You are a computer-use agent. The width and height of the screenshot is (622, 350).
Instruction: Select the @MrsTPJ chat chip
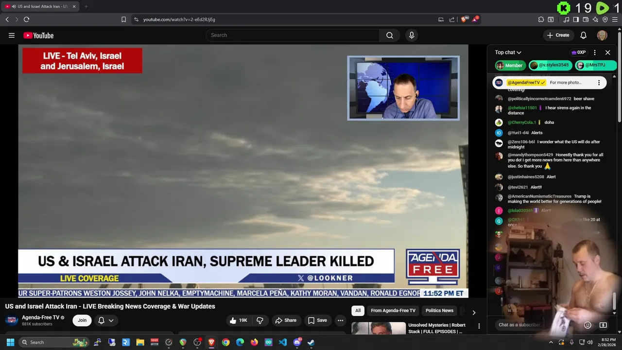tap(595, 65)
